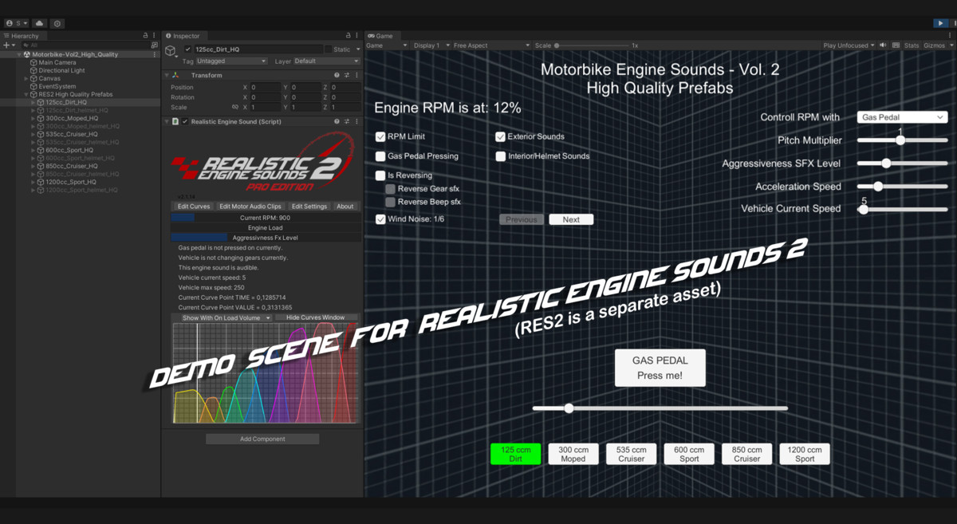
Task: Click the help icon on the Transform component
Action: [x=337, y=74]
